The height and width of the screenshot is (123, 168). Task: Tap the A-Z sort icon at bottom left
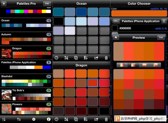[x=4, y=119]
